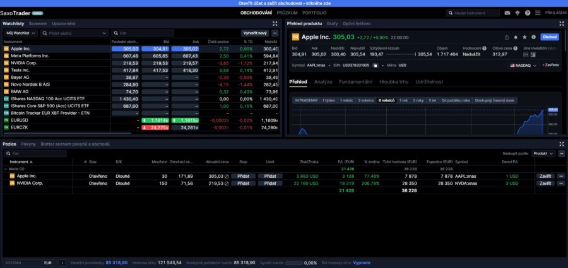This screenshot has height=268, width=568.
Task: Click price info circle next to 305,03
Action: [x=227, y=177]
